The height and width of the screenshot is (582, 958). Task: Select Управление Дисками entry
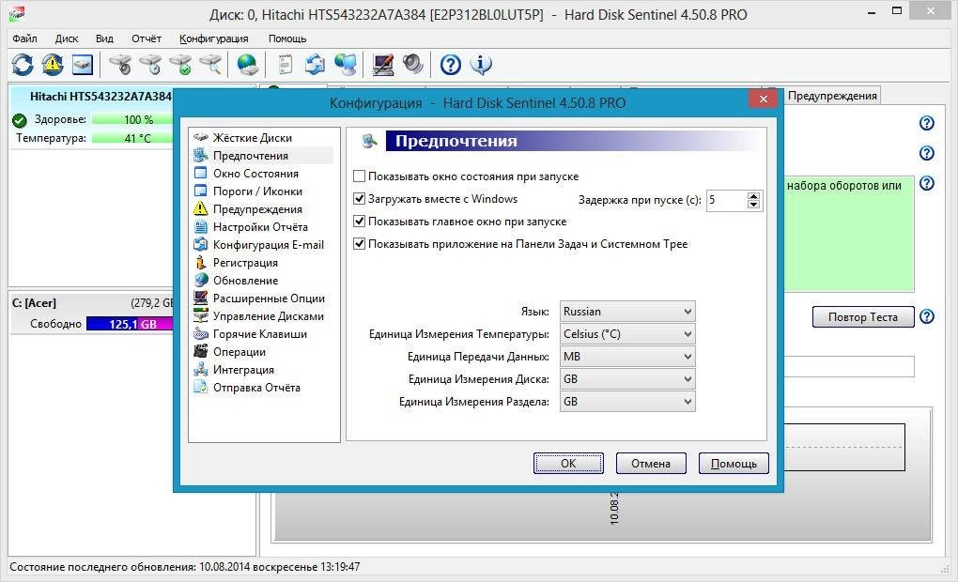pos(269,316)
